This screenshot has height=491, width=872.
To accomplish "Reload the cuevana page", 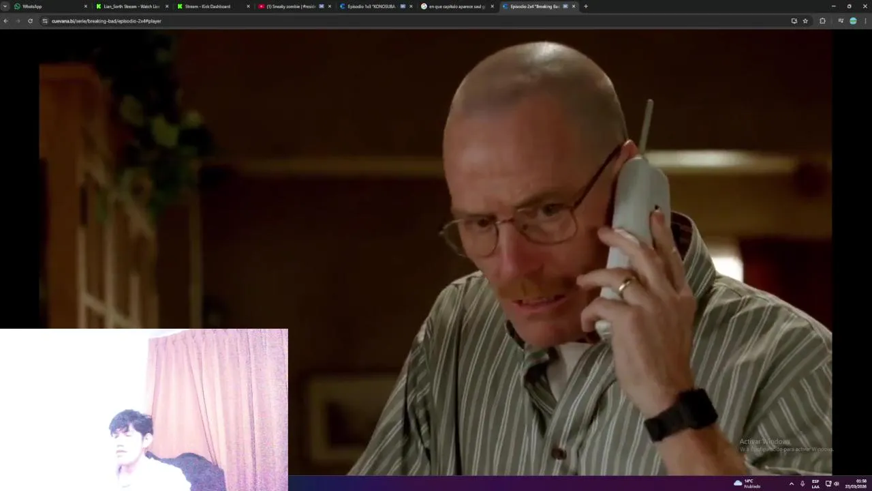I will click(30, 21).
